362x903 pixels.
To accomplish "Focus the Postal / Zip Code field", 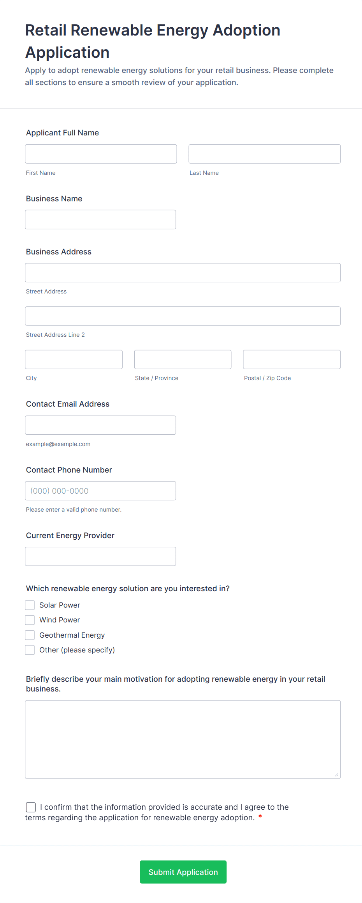I will point(292,359).
